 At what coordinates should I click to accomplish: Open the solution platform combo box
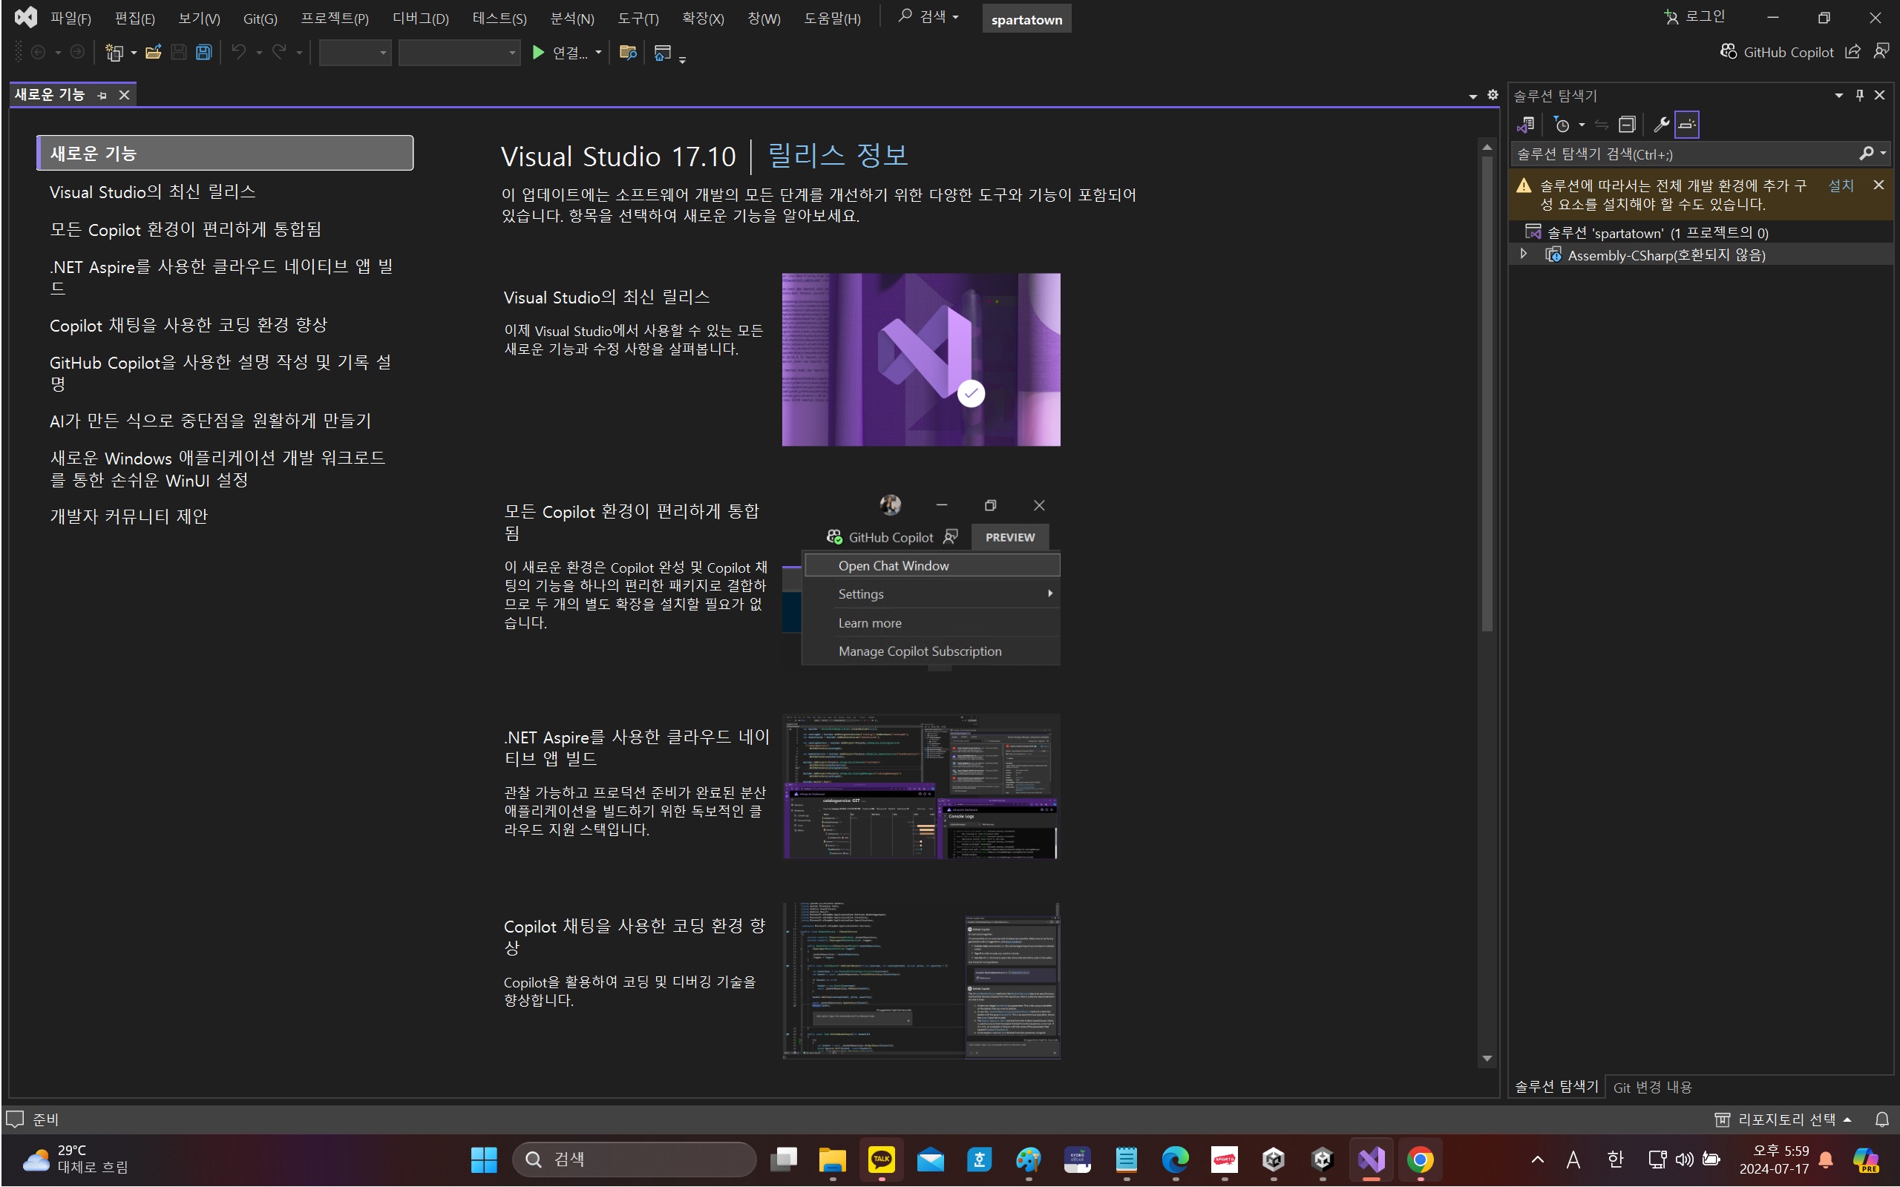click(459, 53)
